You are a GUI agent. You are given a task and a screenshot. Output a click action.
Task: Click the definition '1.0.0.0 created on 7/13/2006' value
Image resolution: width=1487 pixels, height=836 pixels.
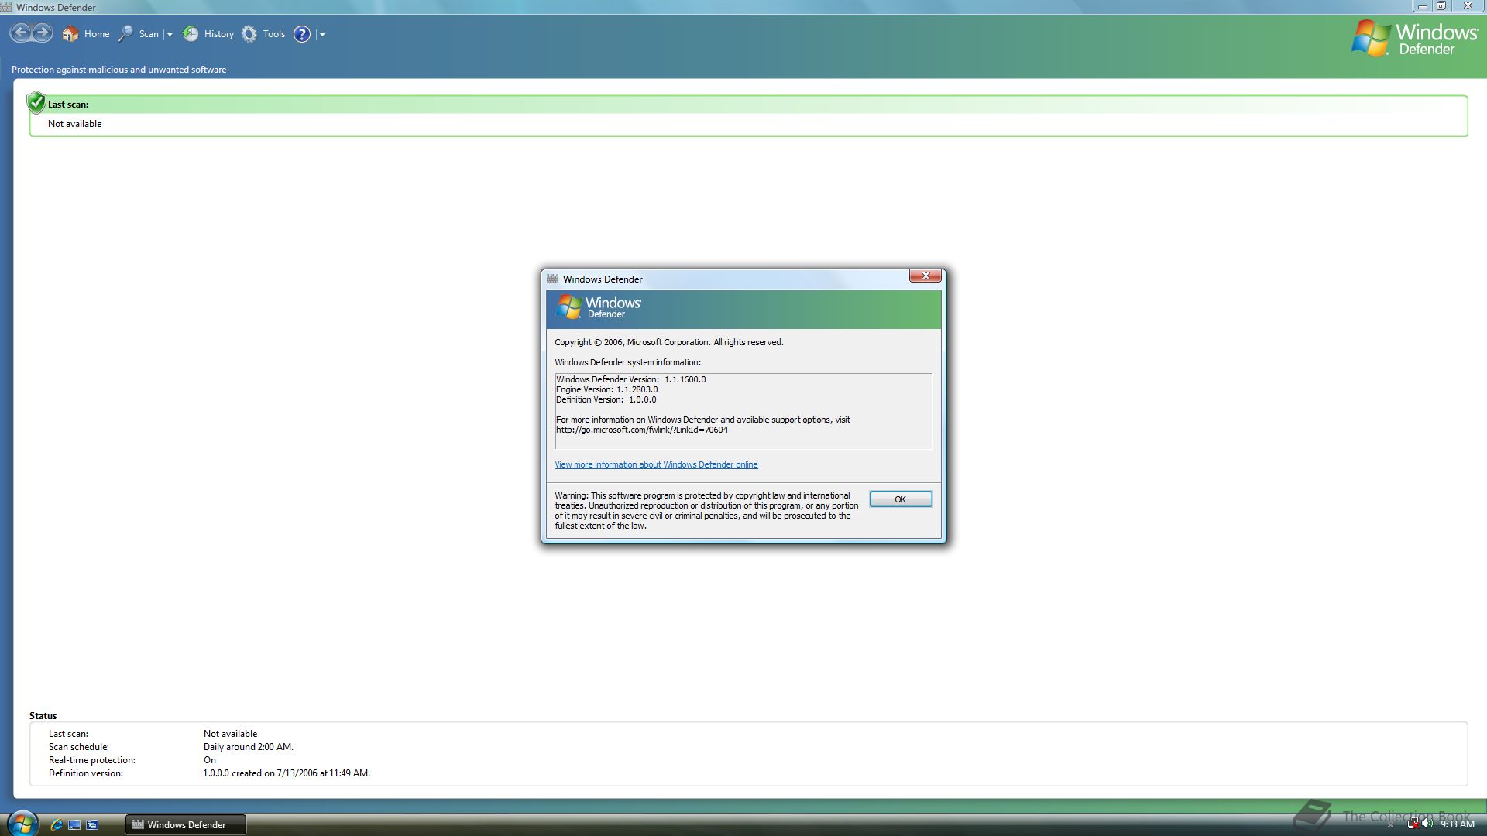[x=287, y=773]
